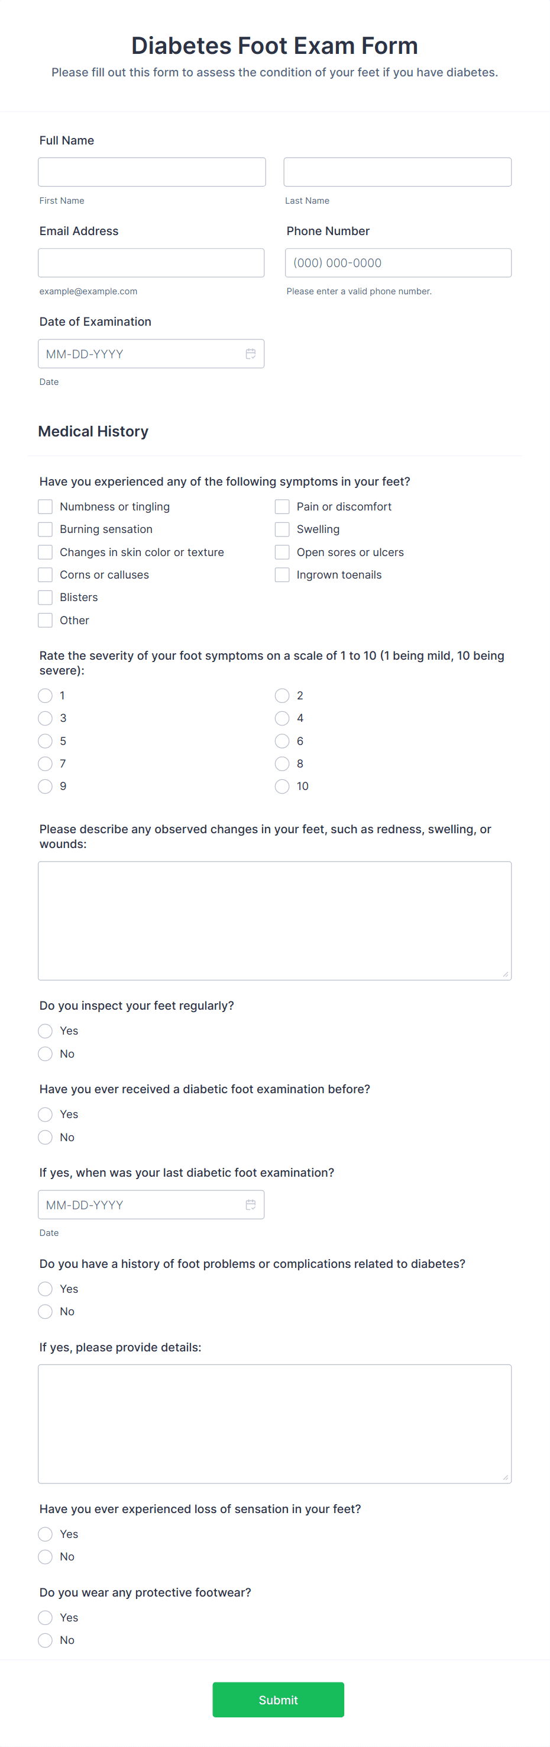The image size is (550, 1747).
Task: Open calendar picker for Date of Examination
Action: [x=250, y=354]
